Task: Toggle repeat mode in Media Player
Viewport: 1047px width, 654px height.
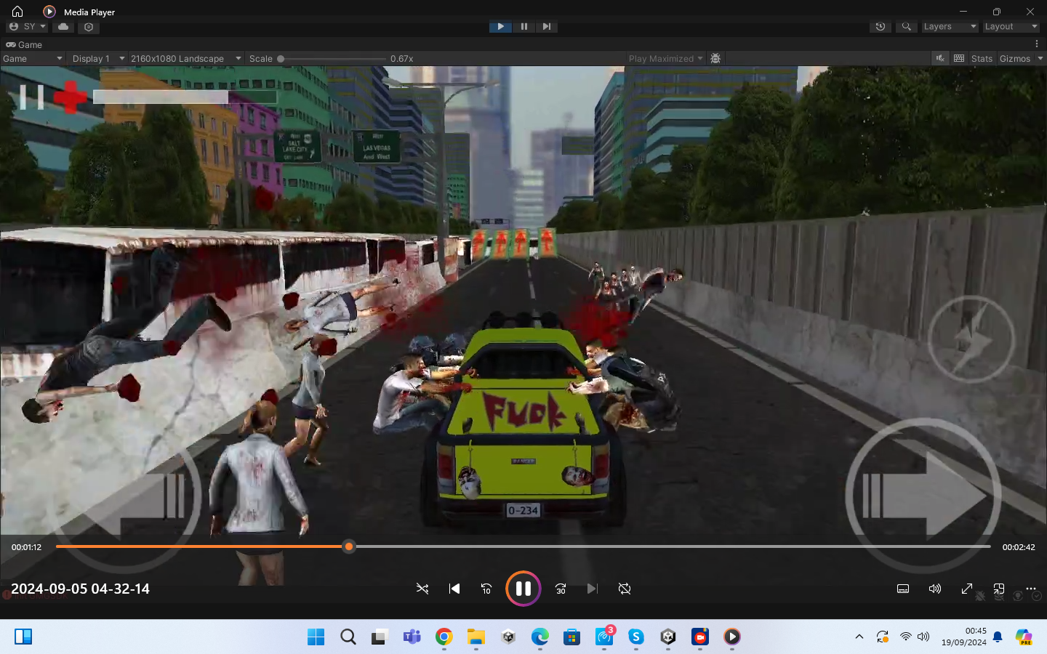Action: tap(625, 589)
